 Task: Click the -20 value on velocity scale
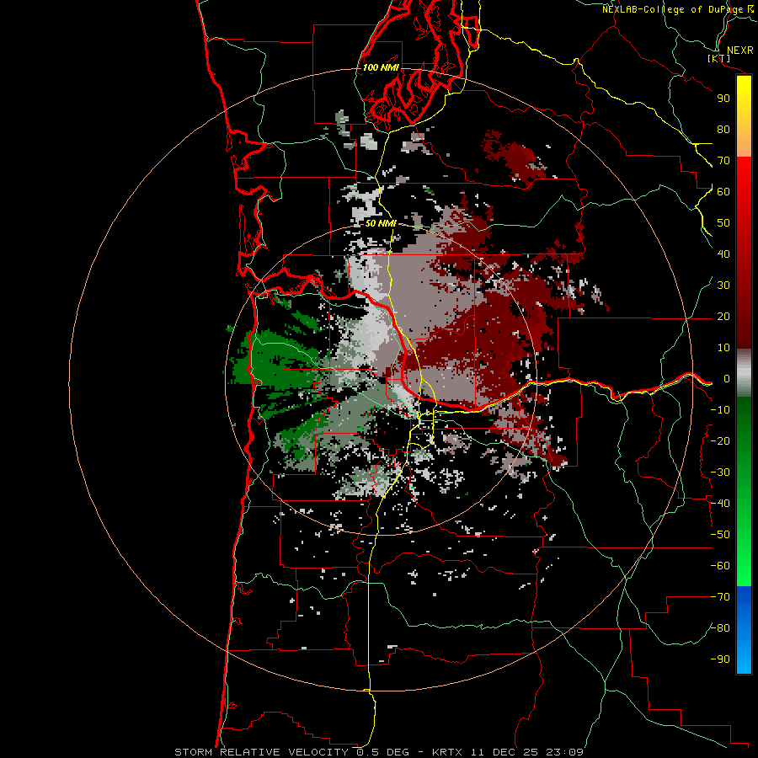tap(720, 441)
